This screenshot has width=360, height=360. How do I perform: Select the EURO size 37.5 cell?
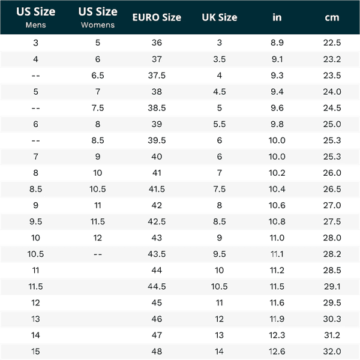point(157,76)
